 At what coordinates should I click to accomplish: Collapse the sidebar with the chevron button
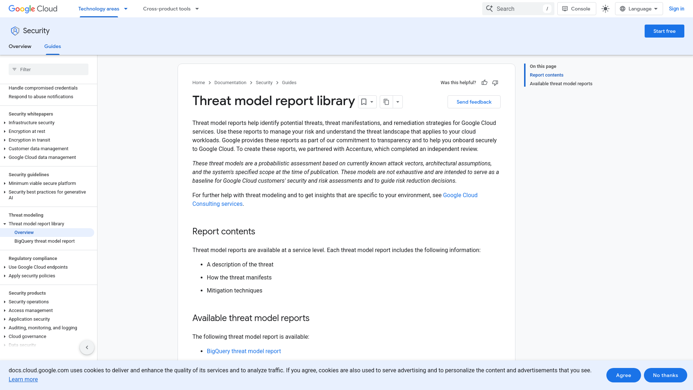(87, 347)
